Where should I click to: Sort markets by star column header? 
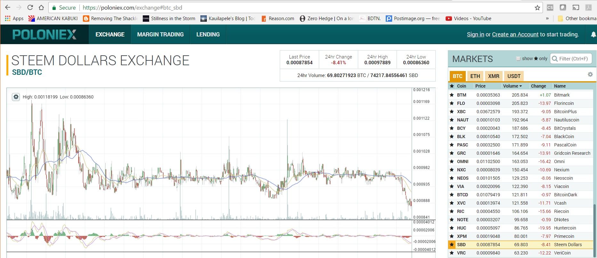click(x=452, y=86)
